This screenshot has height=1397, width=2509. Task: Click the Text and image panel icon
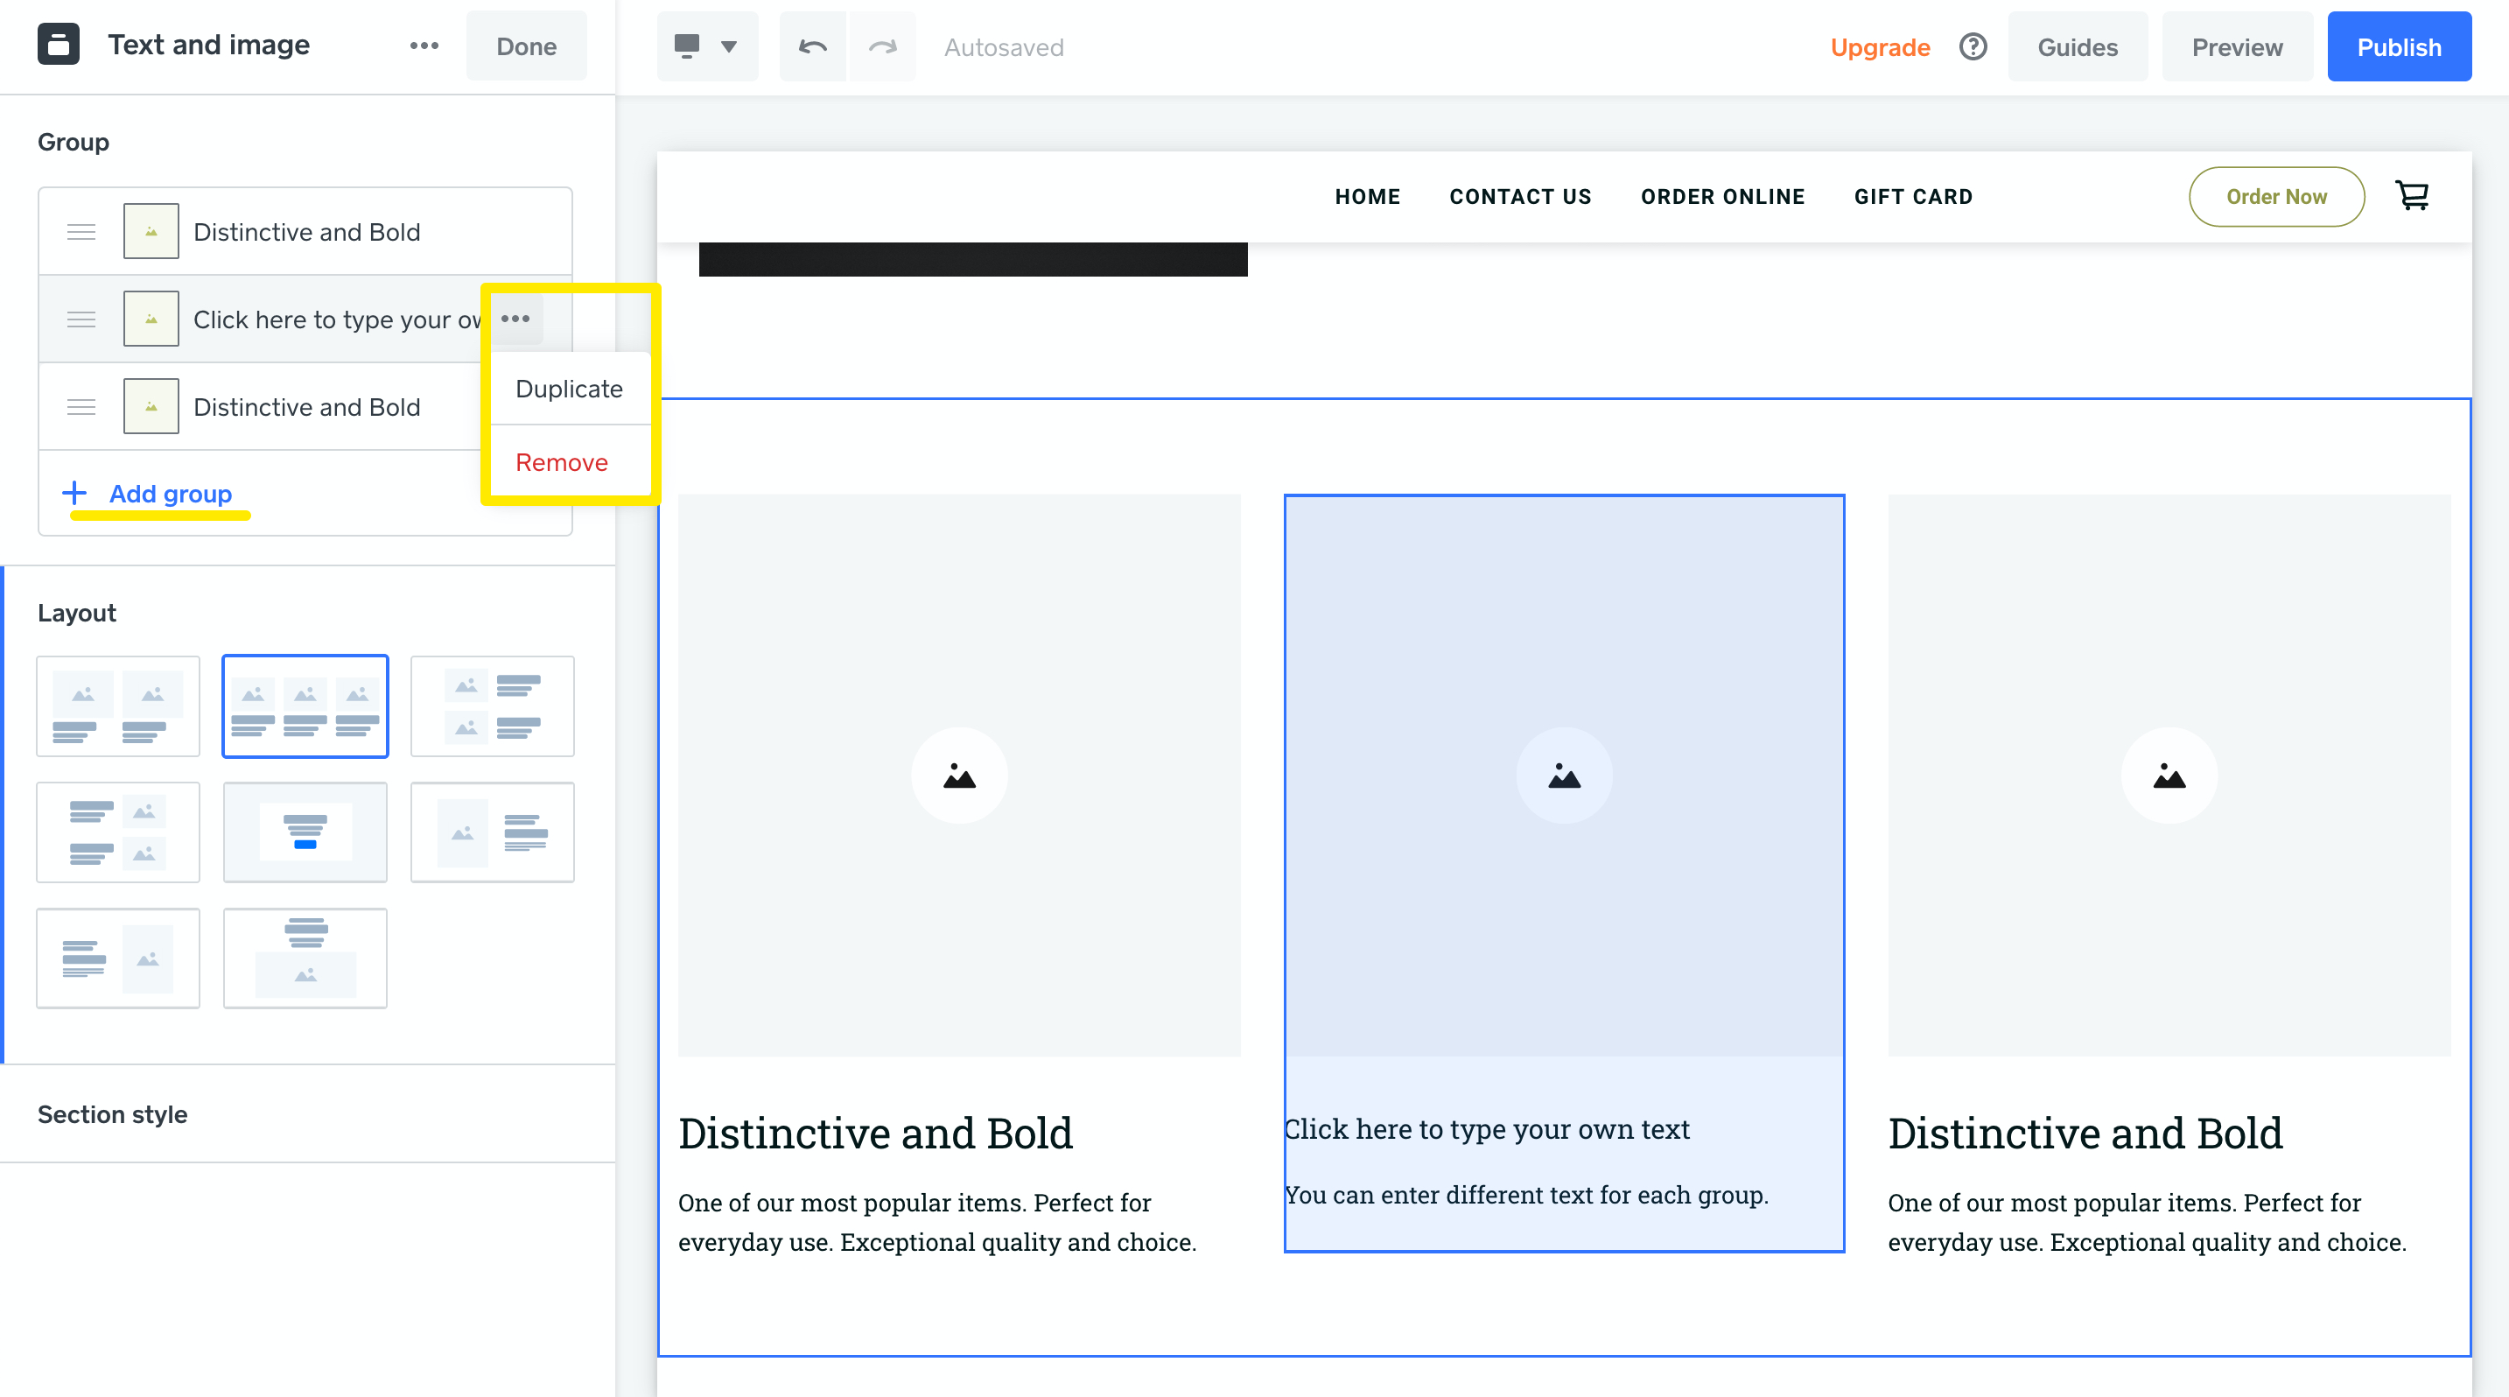coord(59,44)
